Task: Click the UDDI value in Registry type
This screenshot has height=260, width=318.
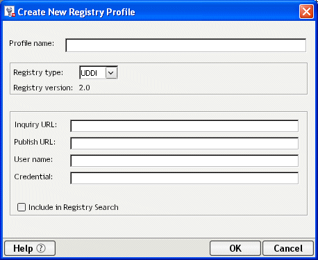Action: pos(89,73)
